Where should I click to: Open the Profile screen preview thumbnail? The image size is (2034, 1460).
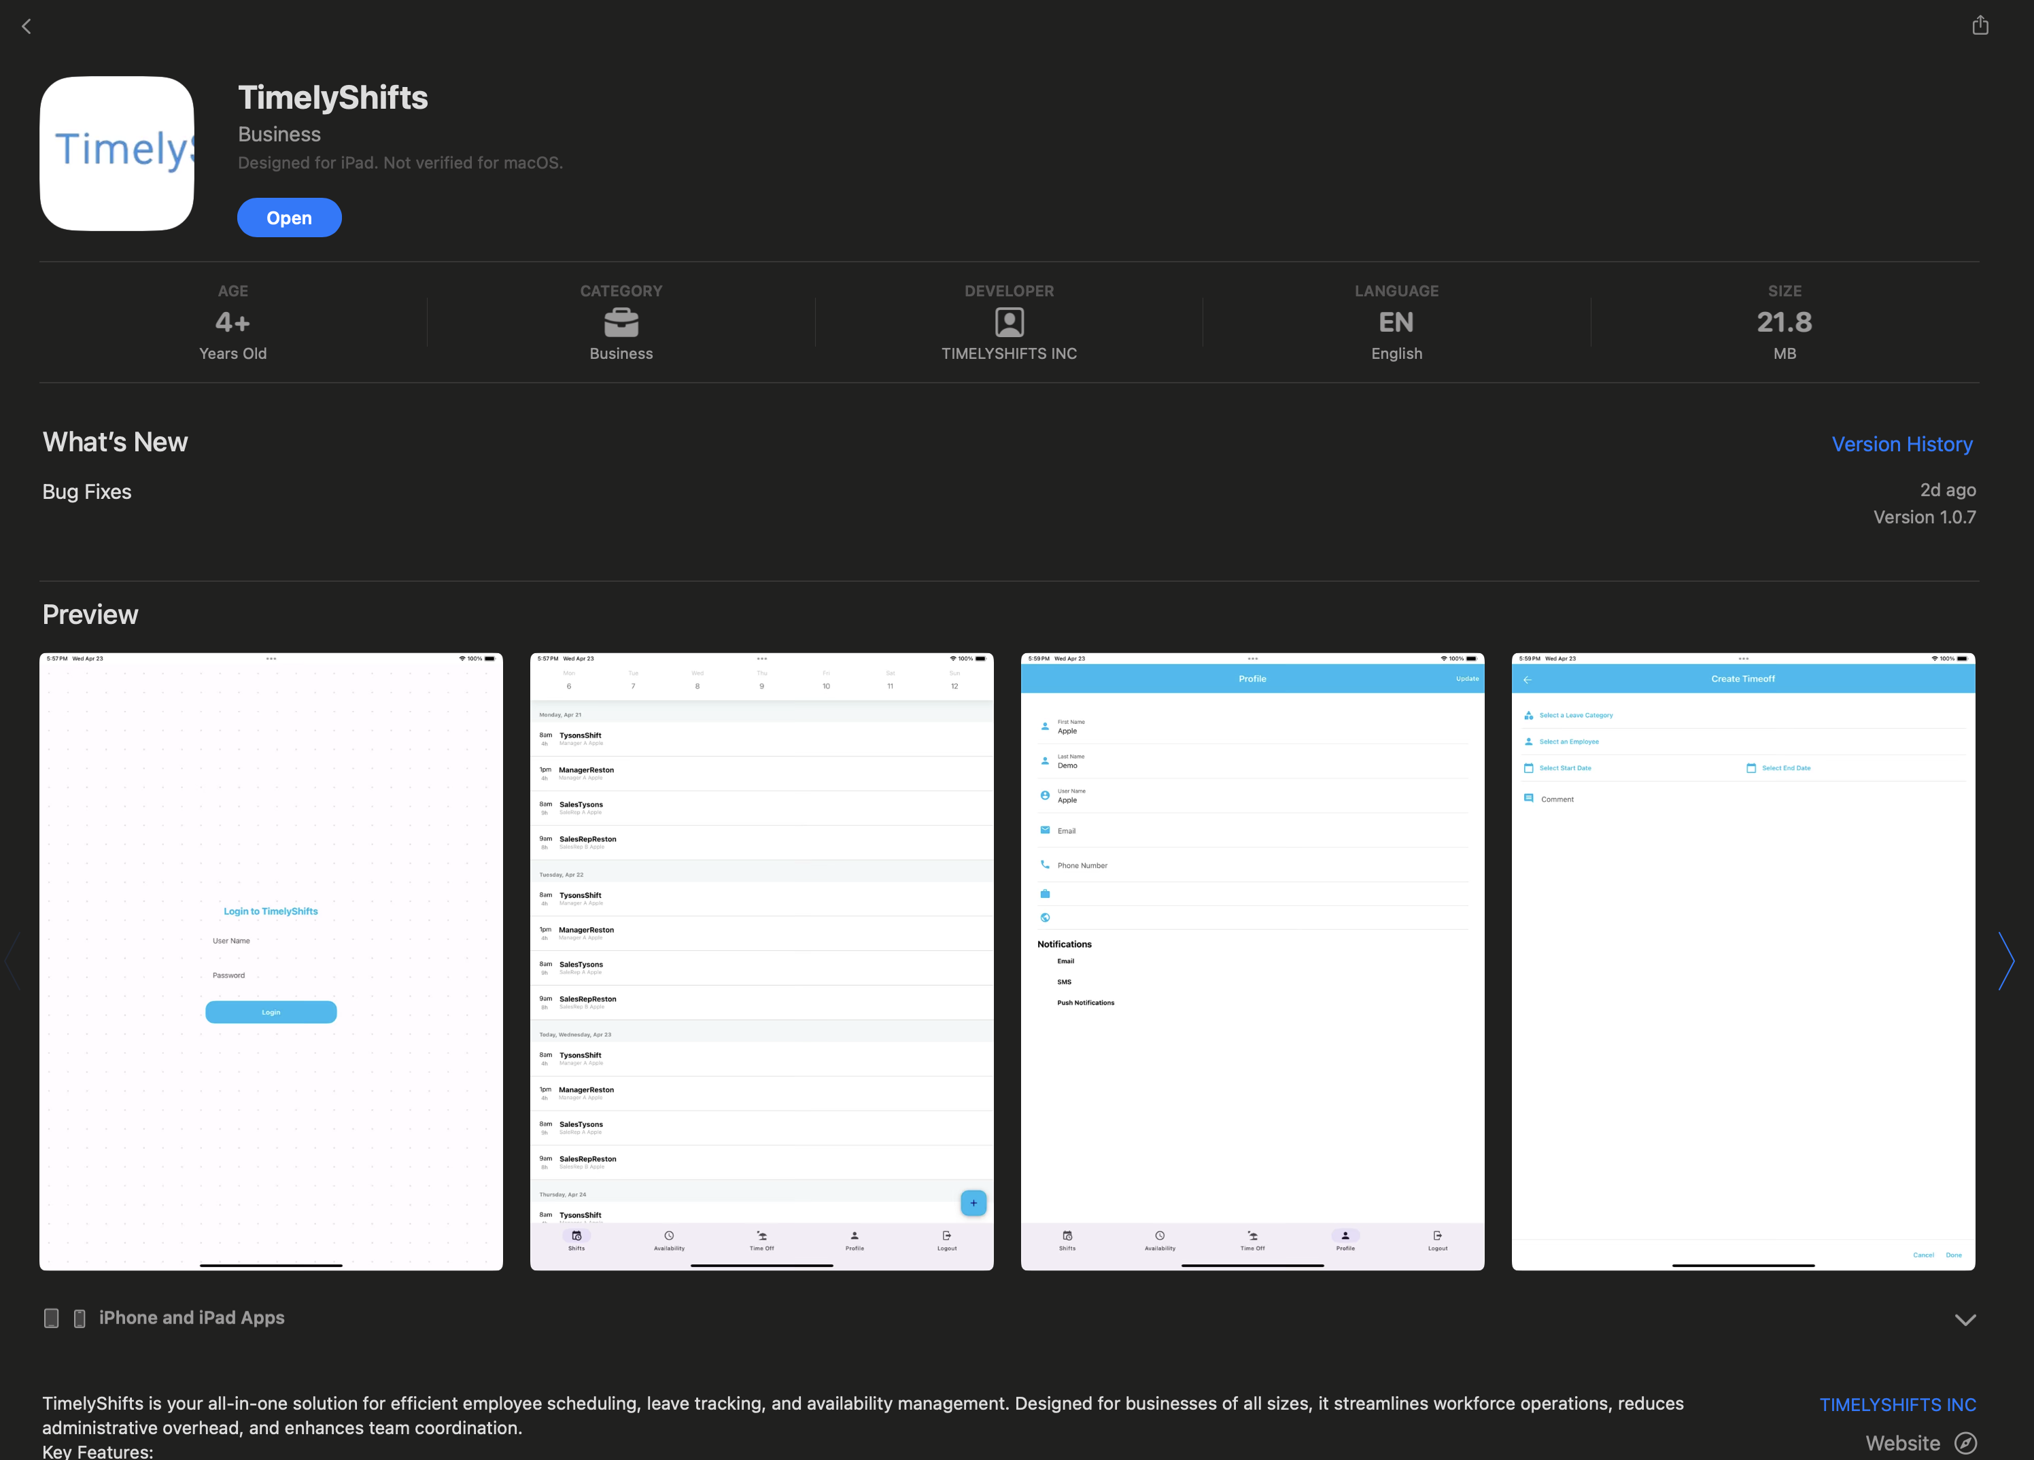coord(1252,960)
